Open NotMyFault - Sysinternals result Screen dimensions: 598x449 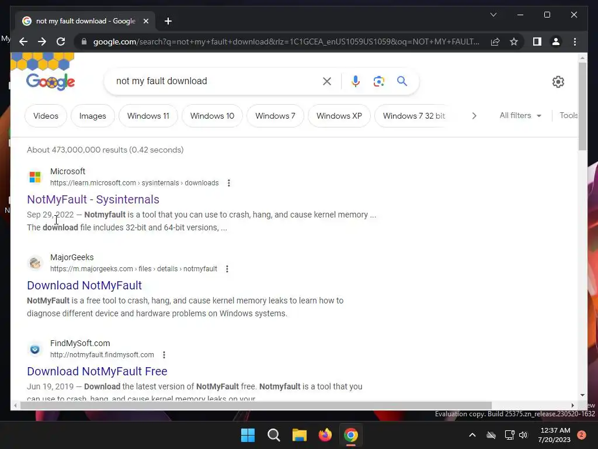93,199
